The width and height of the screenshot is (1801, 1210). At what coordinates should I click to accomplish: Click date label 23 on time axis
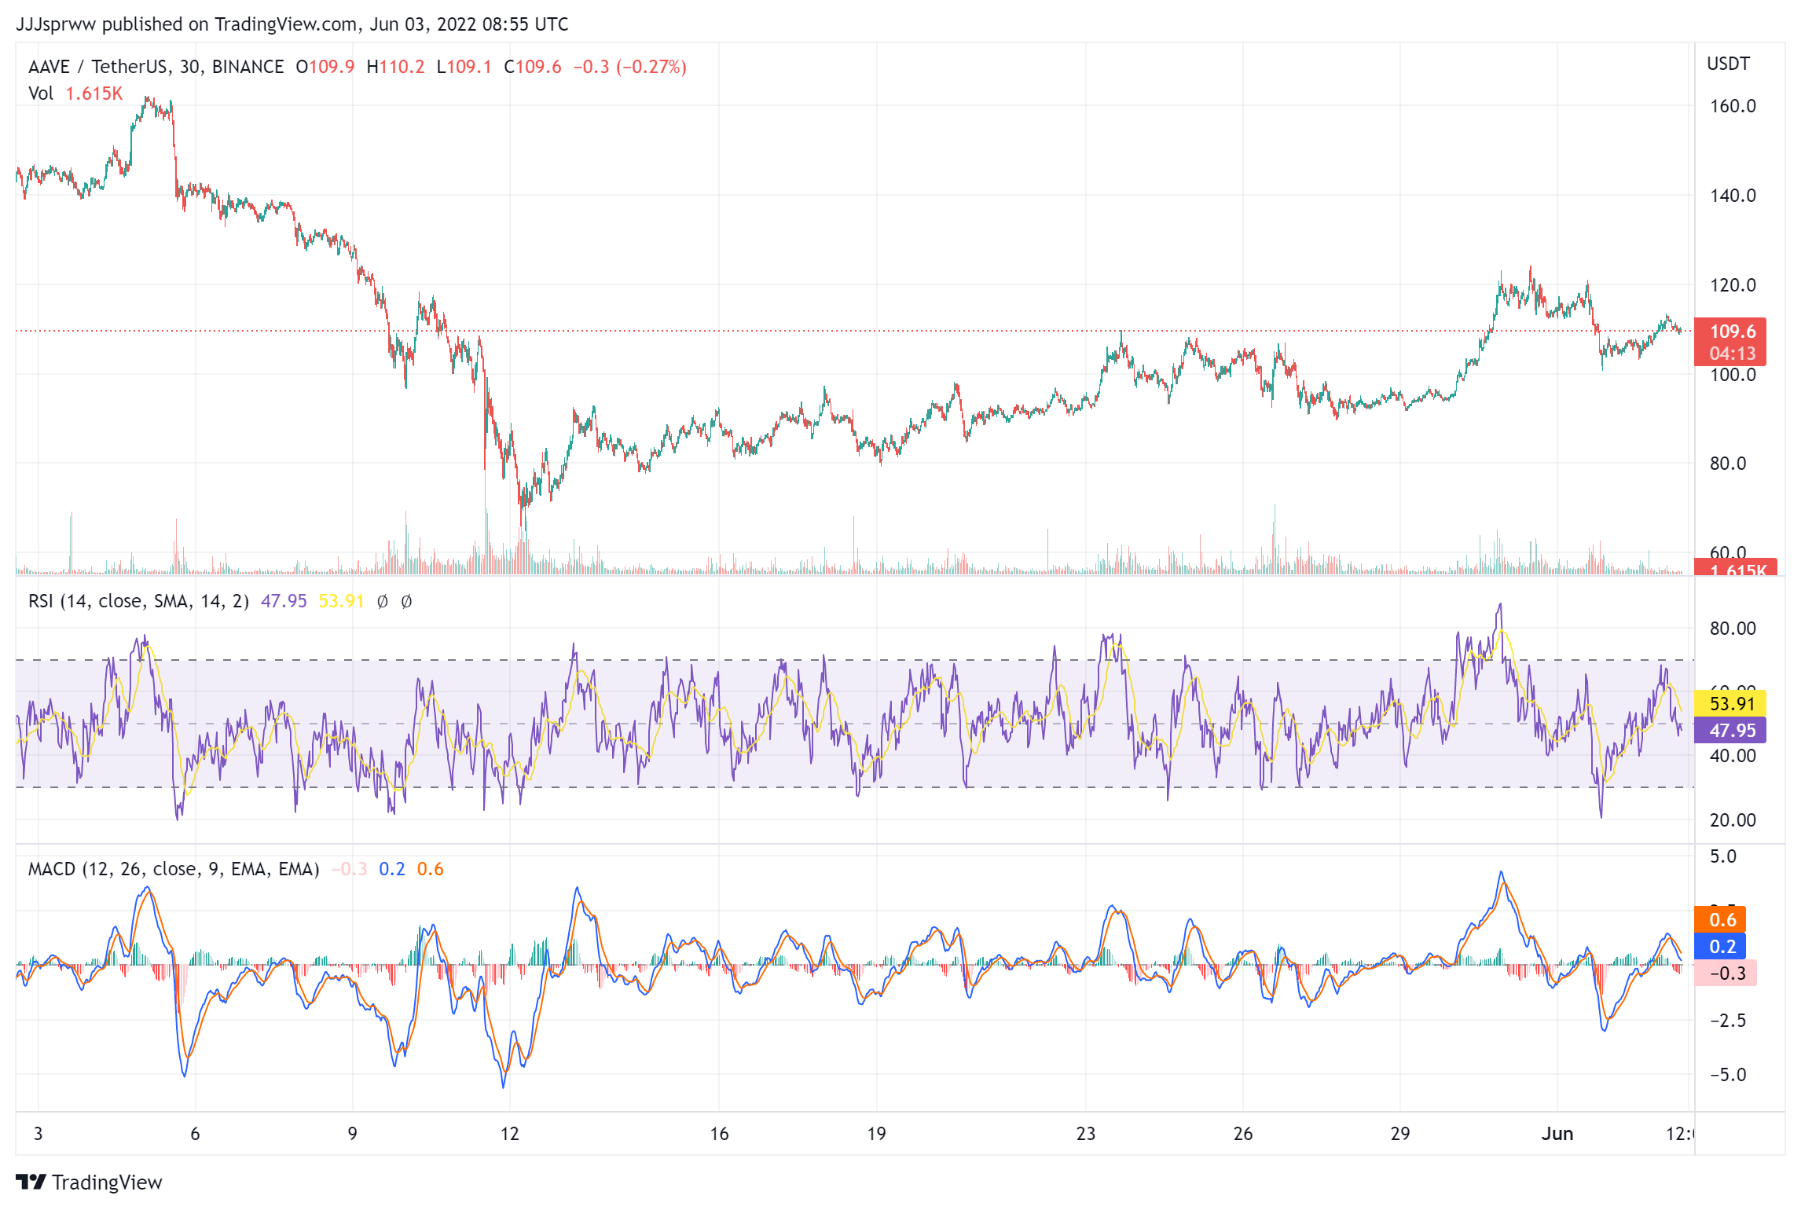click(1086, 1134)
